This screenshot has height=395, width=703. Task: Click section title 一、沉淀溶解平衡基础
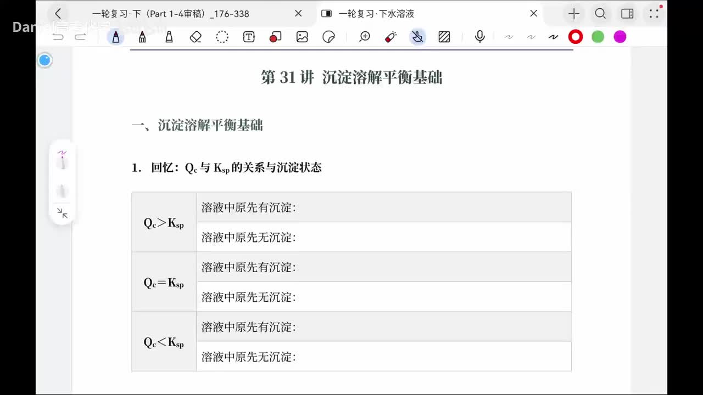(197, 125)
